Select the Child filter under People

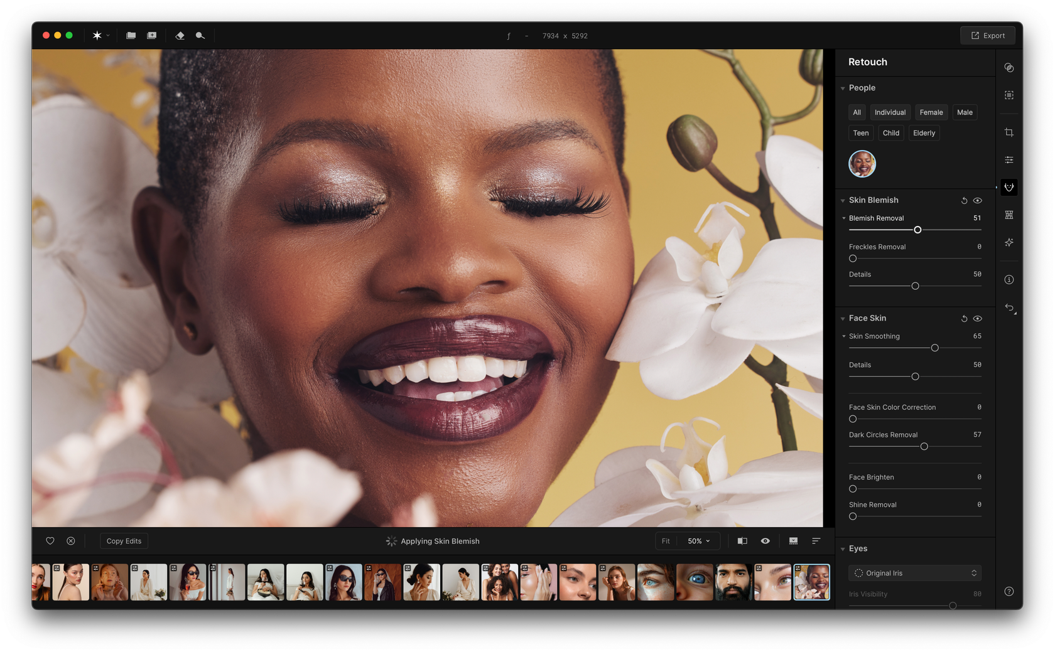click(x=891, y=132)
